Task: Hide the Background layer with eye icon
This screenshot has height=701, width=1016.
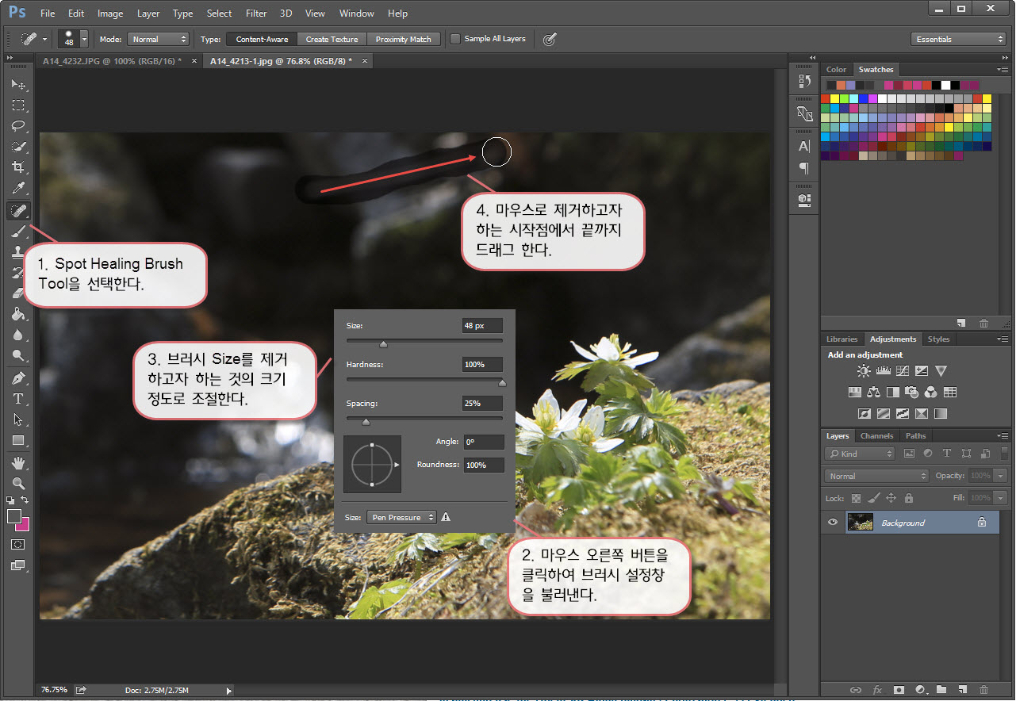Action: pos(833,523)
